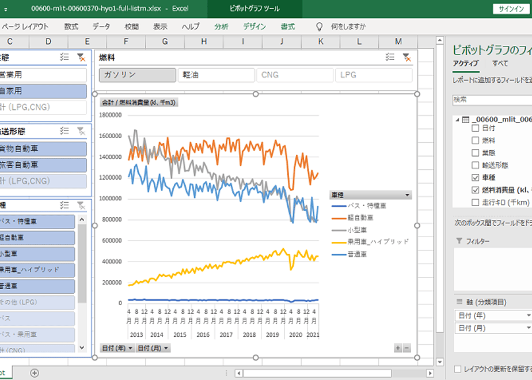Click 車種 slicer scroll up arrow
532x380 pixels.
tap(82, 219)
